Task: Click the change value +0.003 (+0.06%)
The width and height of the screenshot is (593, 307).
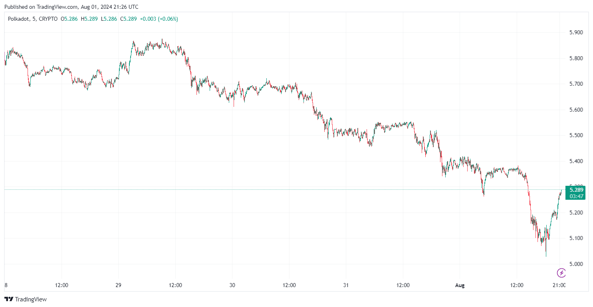Action: 159,19
